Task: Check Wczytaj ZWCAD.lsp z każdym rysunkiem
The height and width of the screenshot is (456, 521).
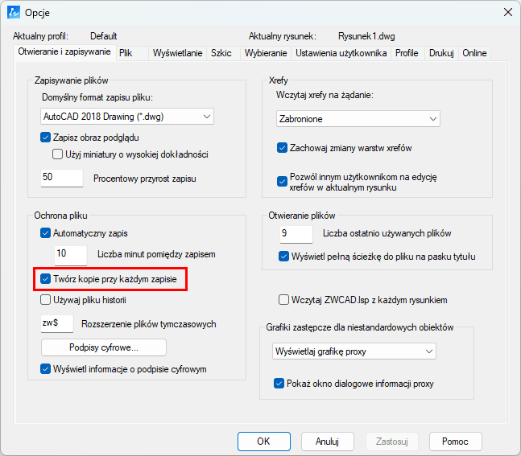Action: pyautogui.click(x=283, y=300)
